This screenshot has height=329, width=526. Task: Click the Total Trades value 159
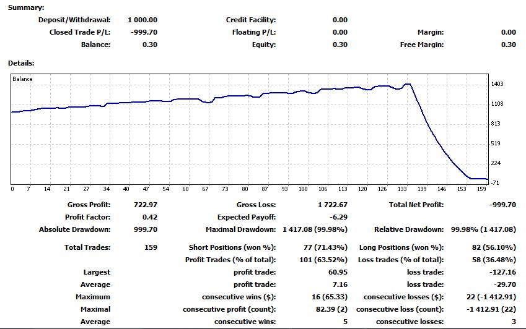151,247
